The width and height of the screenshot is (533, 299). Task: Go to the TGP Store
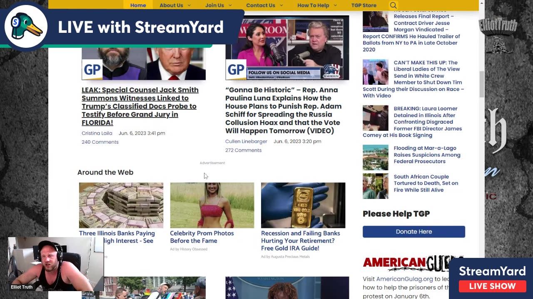pyautogui.click(x=364, y=5)
